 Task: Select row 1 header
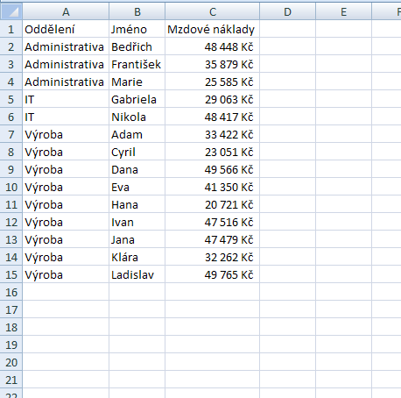click(x=11, y=29)
